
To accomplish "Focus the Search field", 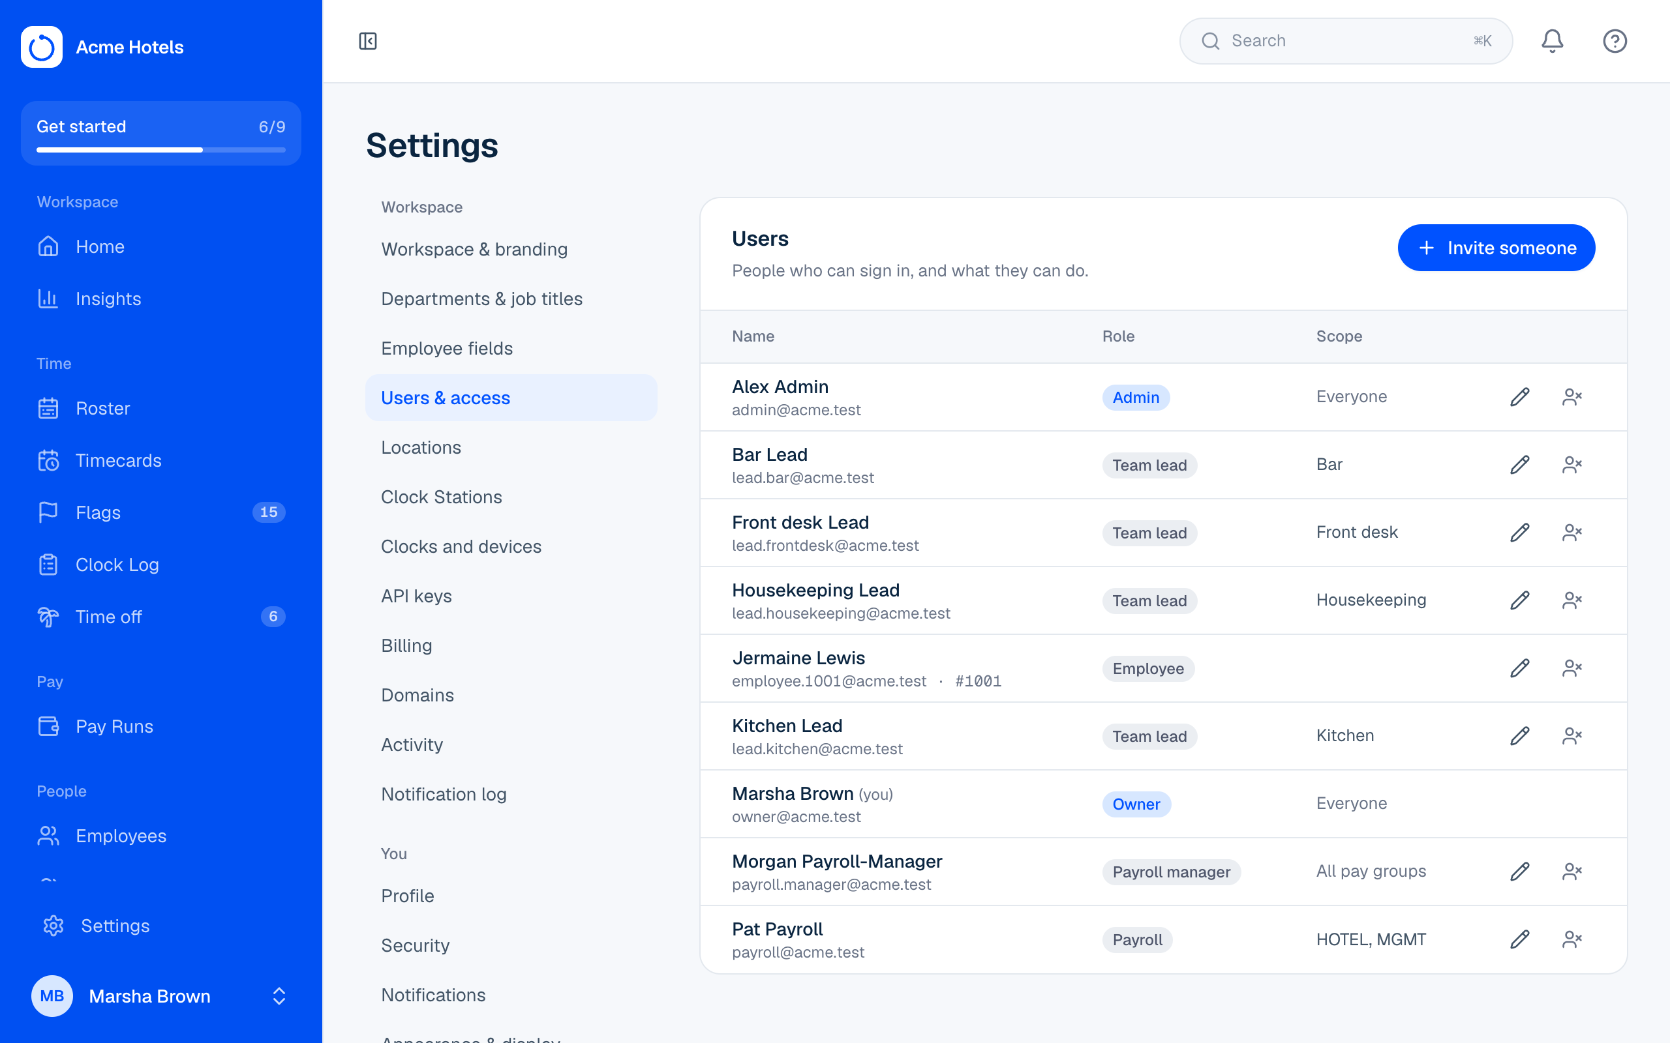I will coord(1346,41).
